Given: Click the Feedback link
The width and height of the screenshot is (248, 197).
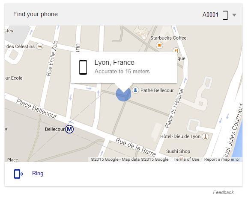Looking at the screenshot, I should [223, 192].
